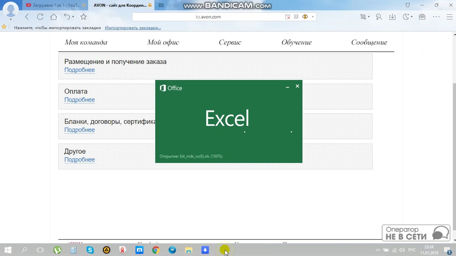Click Подробнее under Размещение и получение заказа
Screen dimensions: 456x256
79,70
